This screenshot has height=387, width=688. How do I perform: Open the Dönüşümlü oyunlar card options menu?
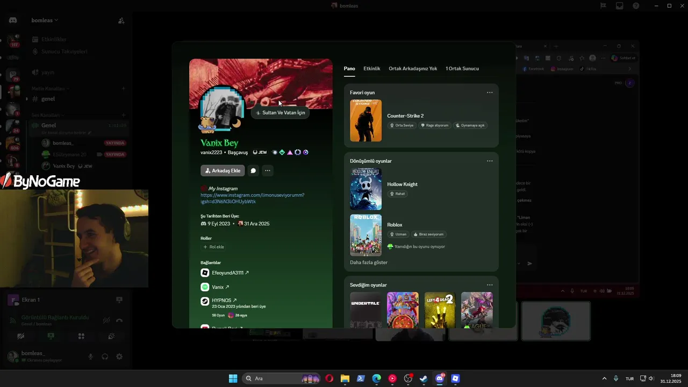(x=490, y=161)
